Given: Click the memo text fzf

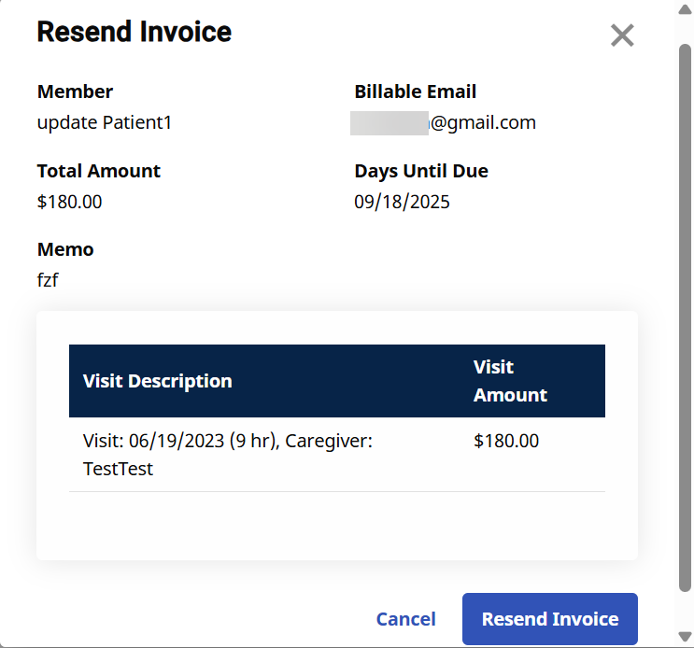Looking at the screenshot, I should [x=48, y=280].
